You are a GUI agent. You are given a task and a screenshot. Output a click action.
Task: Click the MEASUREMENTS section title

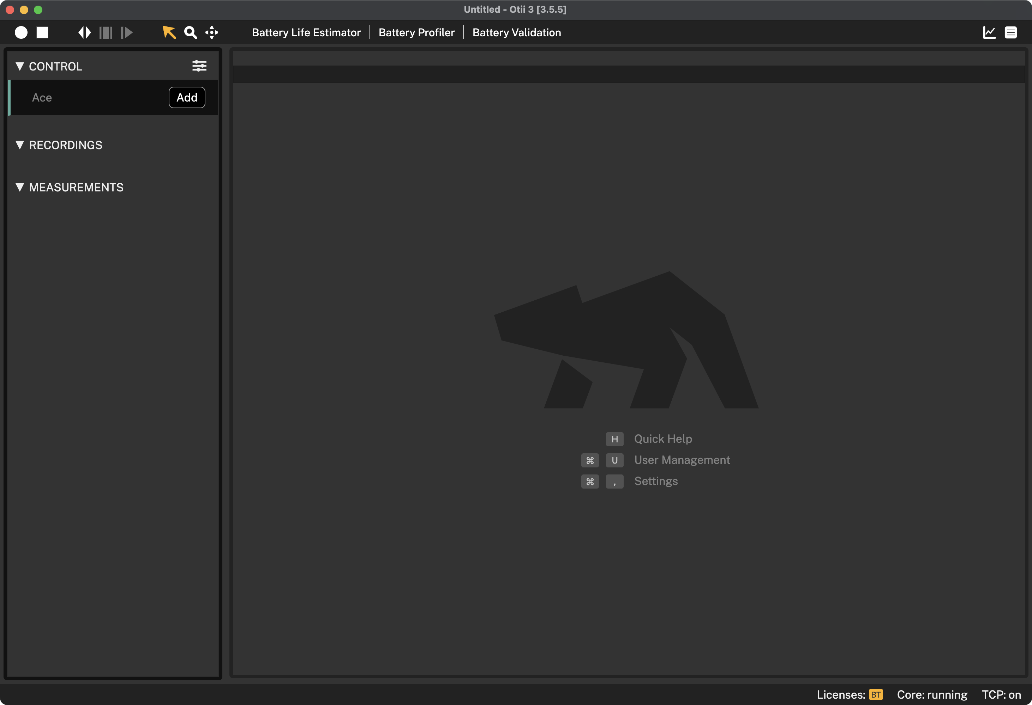click(x=76, y=188)
